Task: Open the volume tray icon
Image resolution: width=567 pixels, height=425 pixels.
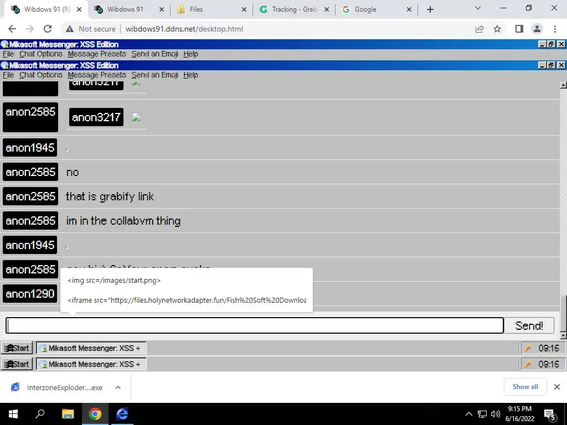Action: point(496,414)
